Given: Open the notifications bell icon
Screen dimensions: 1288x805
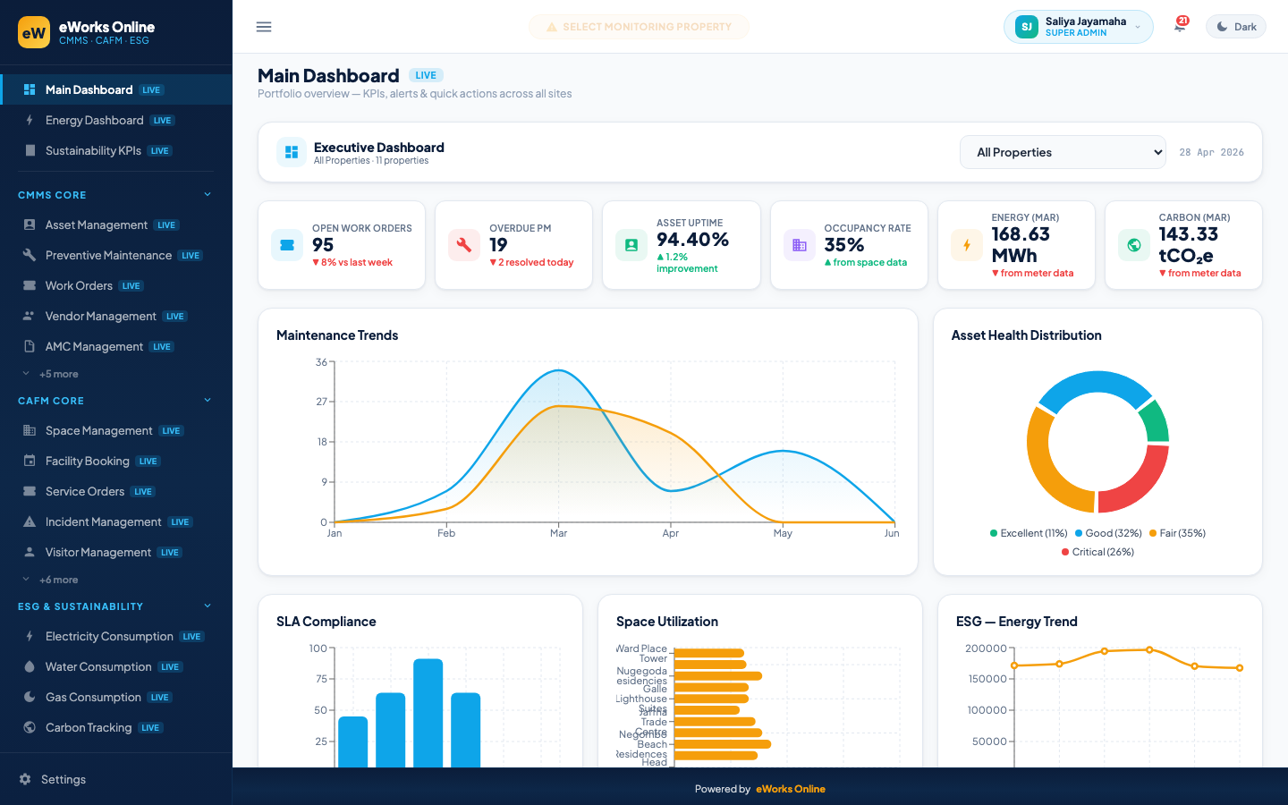Looking at the screenshot, I should (x=1180, y=27).
